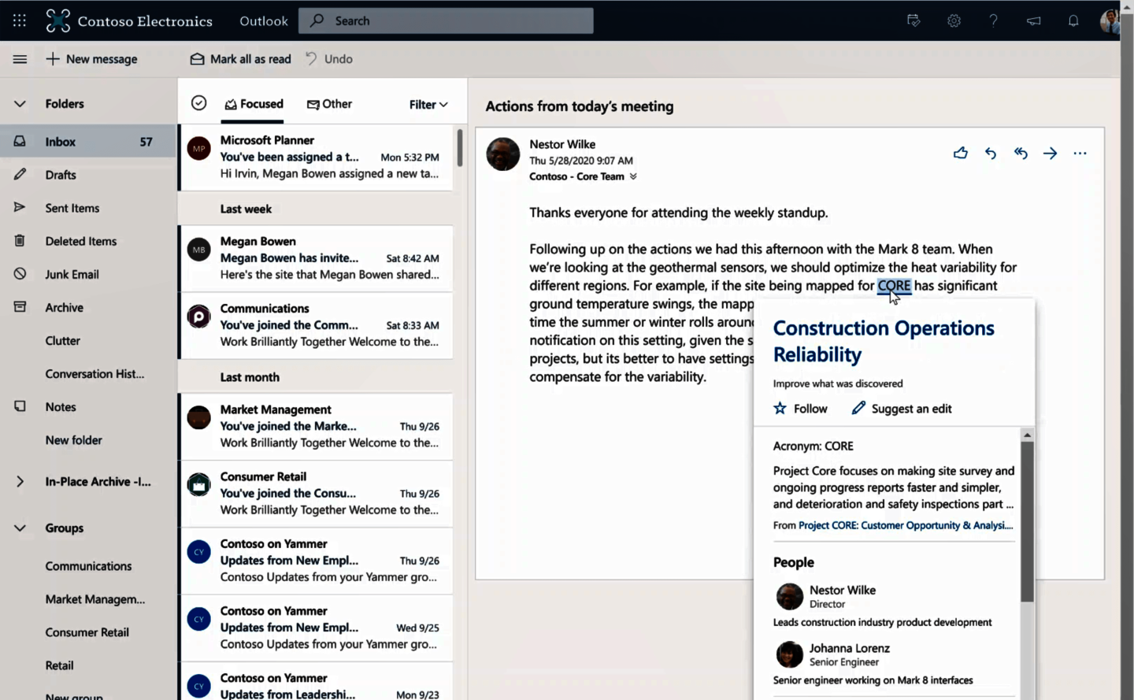Switch to the Focused tab
The image size is (1134, 700).
(254, 104)
